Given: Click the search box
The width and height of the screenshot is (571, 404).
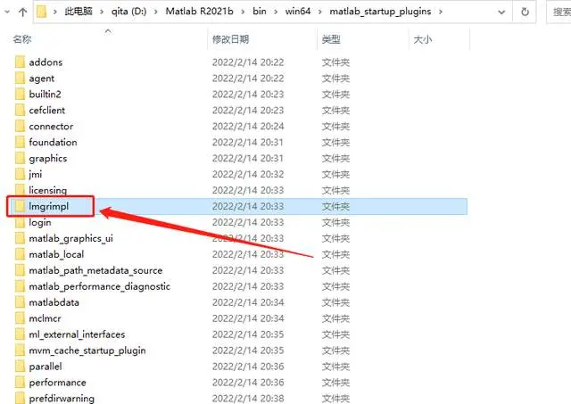Looking at the screenshot, I should [559, 12].
